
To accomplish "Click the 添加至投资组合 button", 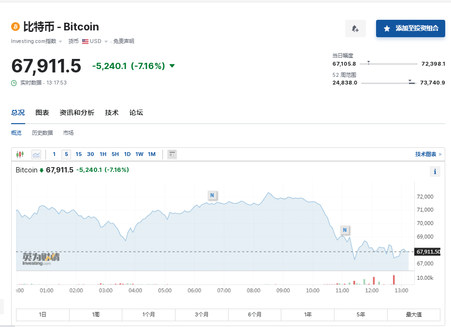I will coord(410,28).
